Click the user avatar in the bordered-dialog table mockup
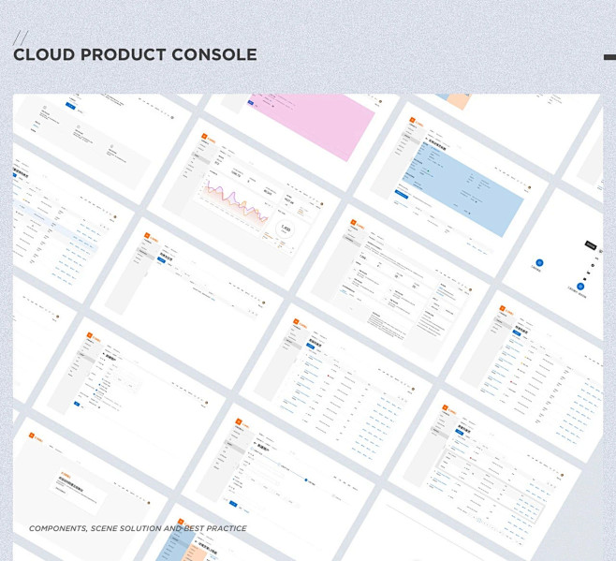The width and height of the screenshot is (616, 561). click(563, 475)
